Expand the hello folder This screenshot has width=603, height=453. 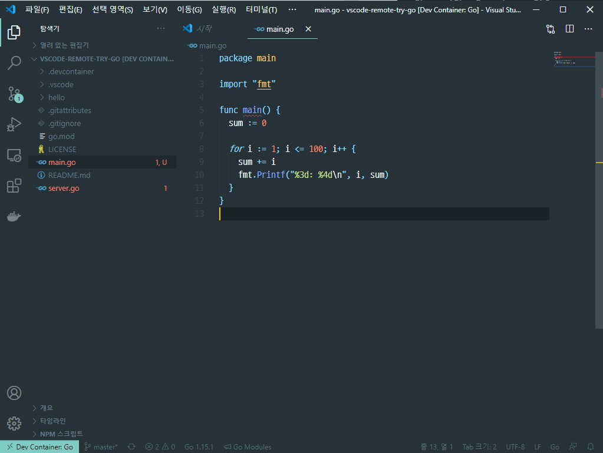click(103, 98)
